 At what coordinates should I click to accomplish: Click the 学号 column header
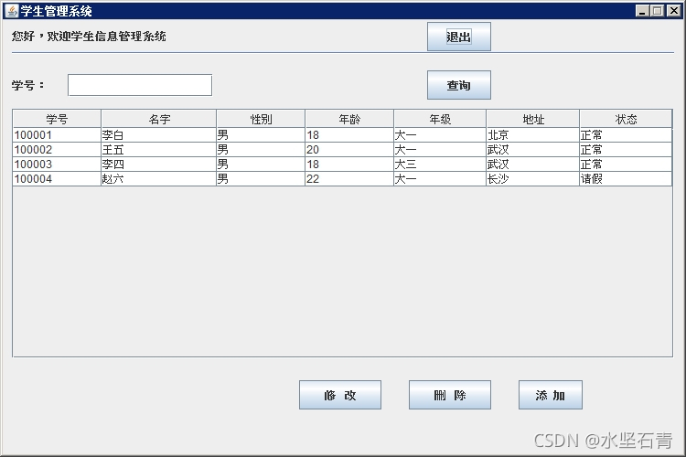pos(57,119)
